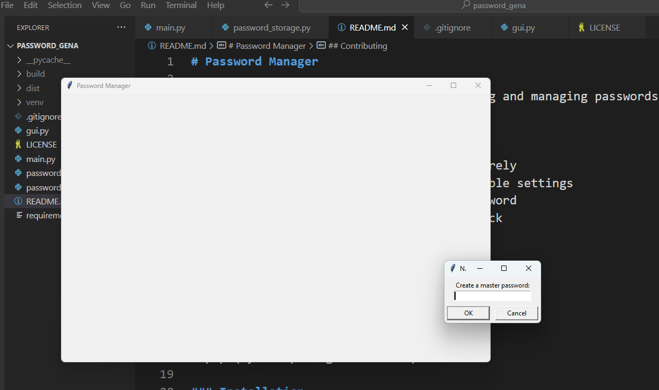659x390 pixels.
Task: Close the master password dialog
Action: tap(529, 268)
